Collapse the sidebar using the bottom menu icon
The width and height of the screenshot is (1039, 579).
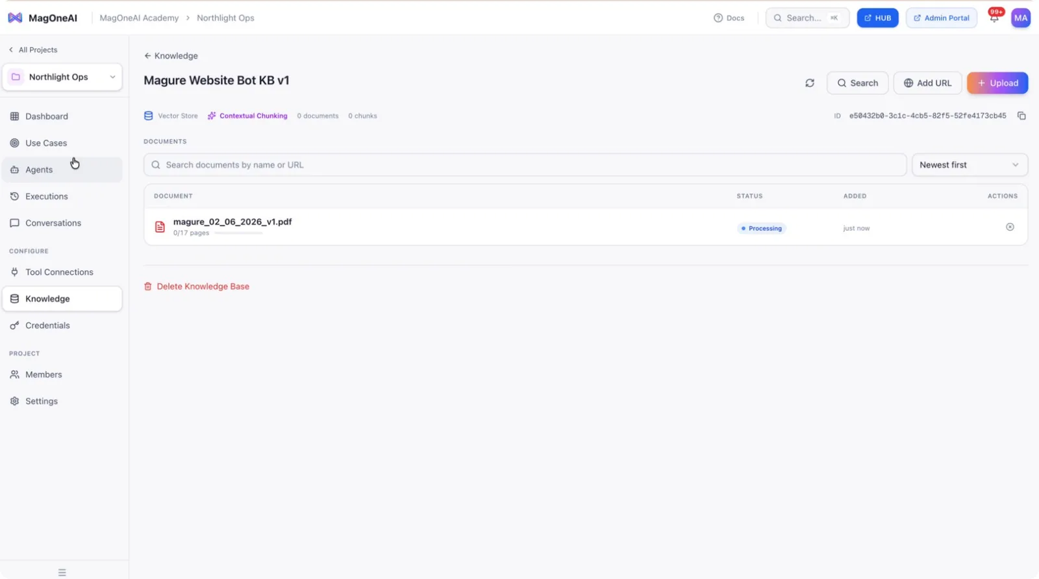coord(62,573)
